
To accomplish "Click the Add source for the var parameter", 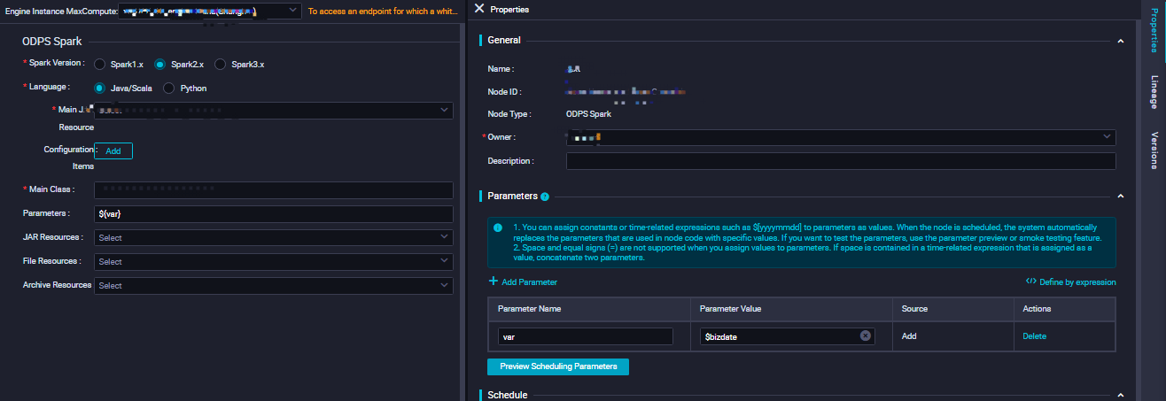I will click(x=909, y=336).
